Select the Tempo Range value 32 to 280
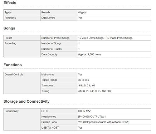Viewport: 156px width, 134px height. [x=84, y=80]
